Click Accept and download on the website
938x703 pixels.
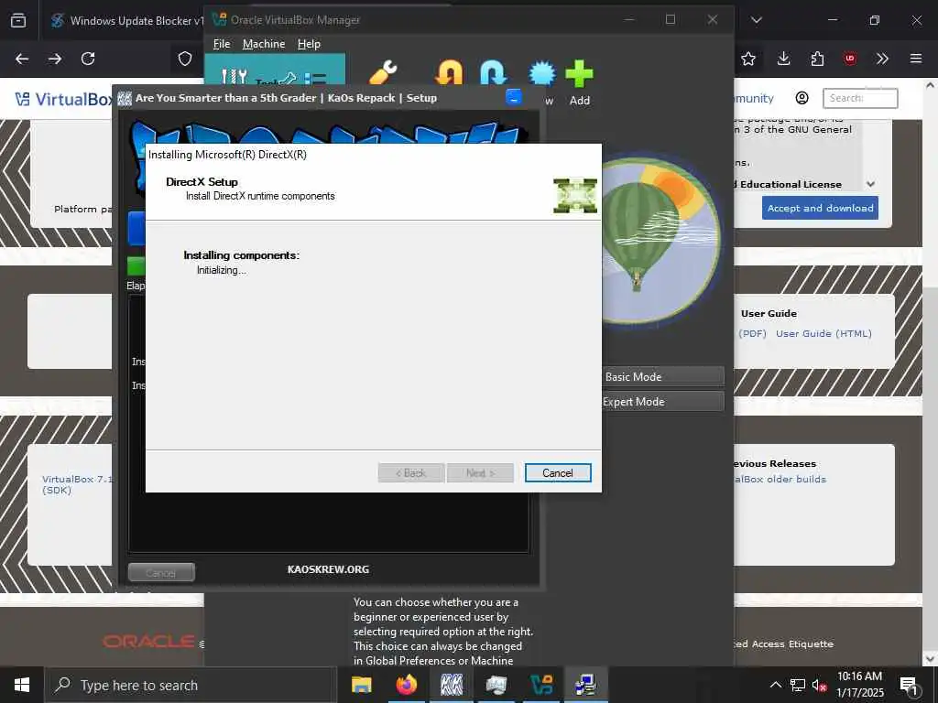pyautogui.click(x=820, y=208)
